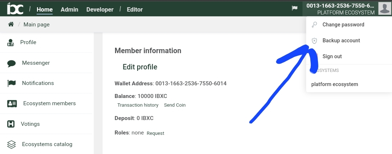Screen dimensions: 392x154
Task: Click the Ecosystem members card icon
Action: pyautogui.click(x=12, y=103)
